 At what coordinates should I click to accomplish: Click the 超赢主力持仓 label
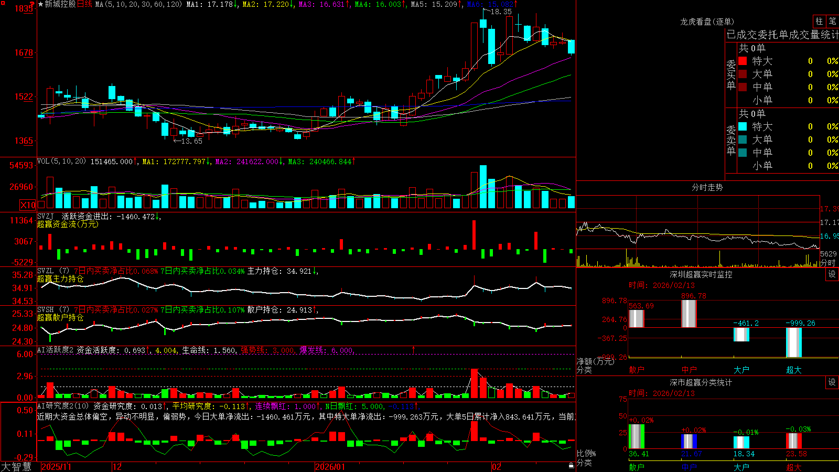[60, 279]
